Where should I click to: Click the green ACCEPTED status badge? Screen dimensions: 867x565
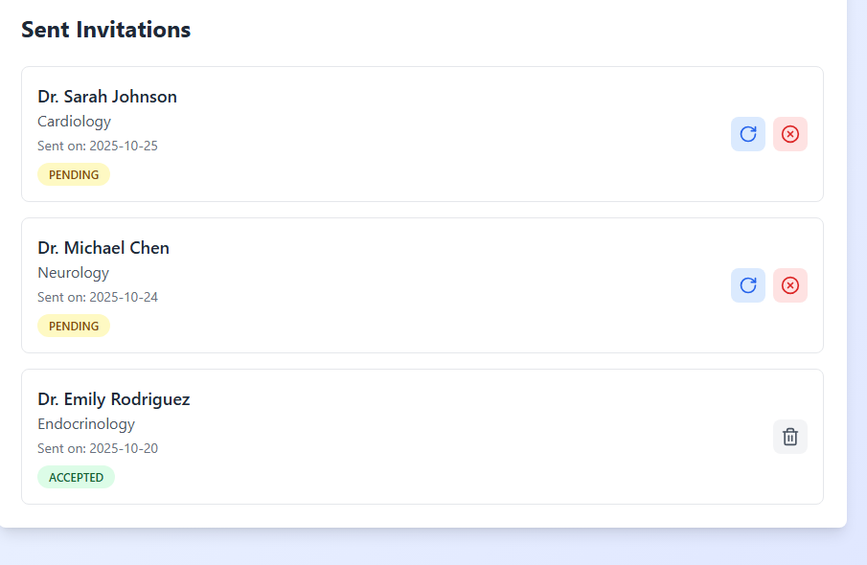tap(76, 477)
